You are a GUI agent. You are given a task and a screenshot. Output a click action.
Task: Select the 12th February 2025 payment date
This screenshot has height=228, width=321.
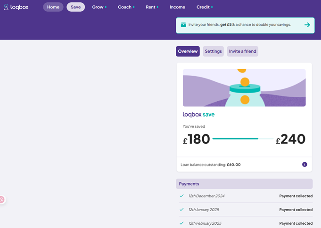click(x=205, y=223)
